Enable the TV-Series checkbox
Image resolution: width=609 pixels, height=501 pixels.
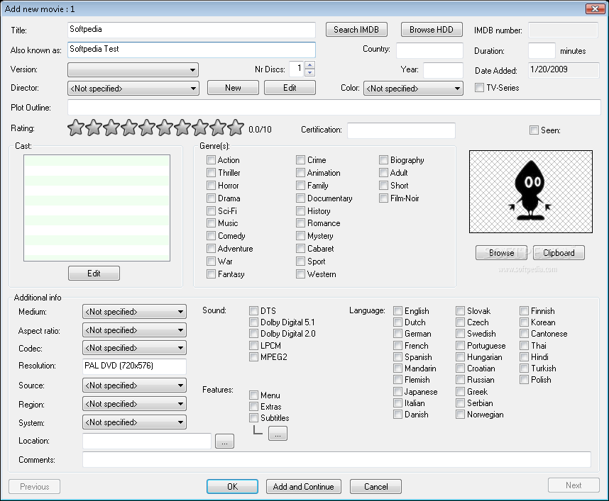[479, 88]
